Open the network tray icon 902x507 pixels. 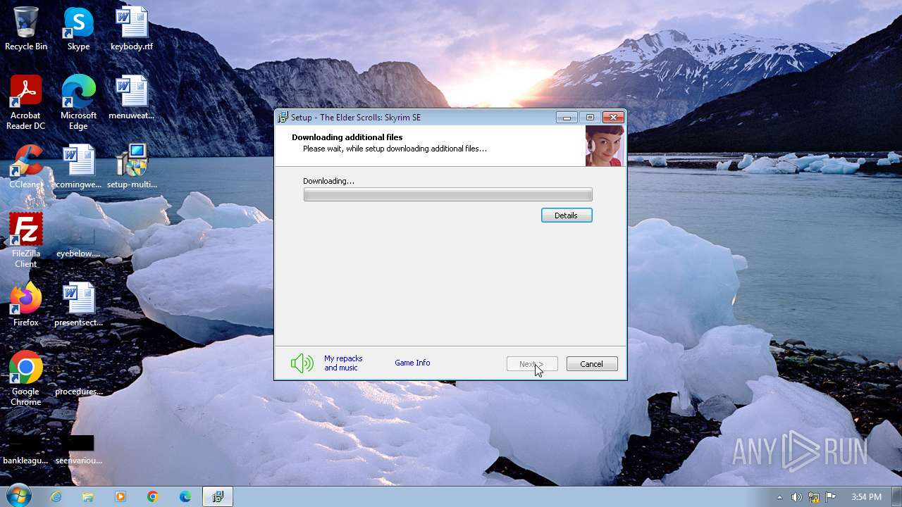[814, 497]
